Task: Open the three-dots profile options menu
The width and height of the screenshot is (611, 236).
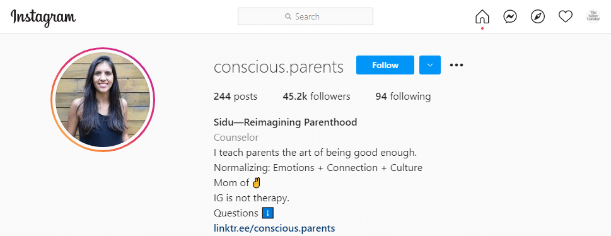Action: (x=457, y=65)
